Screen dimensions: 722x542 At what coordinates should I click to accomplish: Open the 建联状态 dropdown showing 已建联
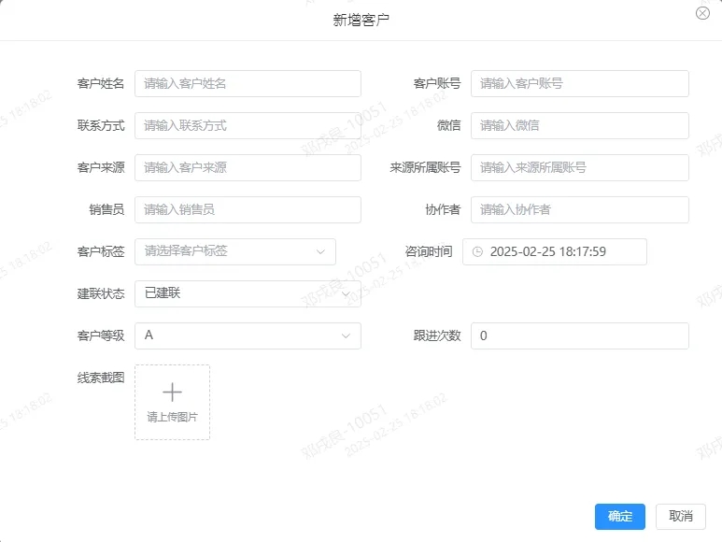pyautogui.click(x=248, y=293)
